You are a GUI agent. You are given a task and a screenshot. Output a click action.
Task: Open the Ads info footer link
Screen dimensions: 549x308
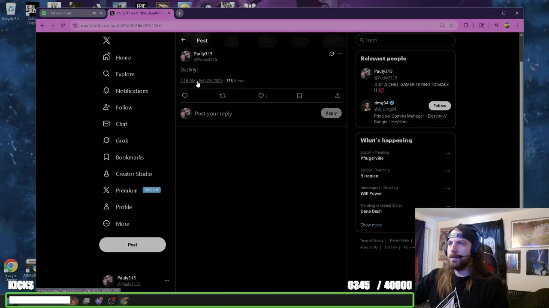pos(390,247)
